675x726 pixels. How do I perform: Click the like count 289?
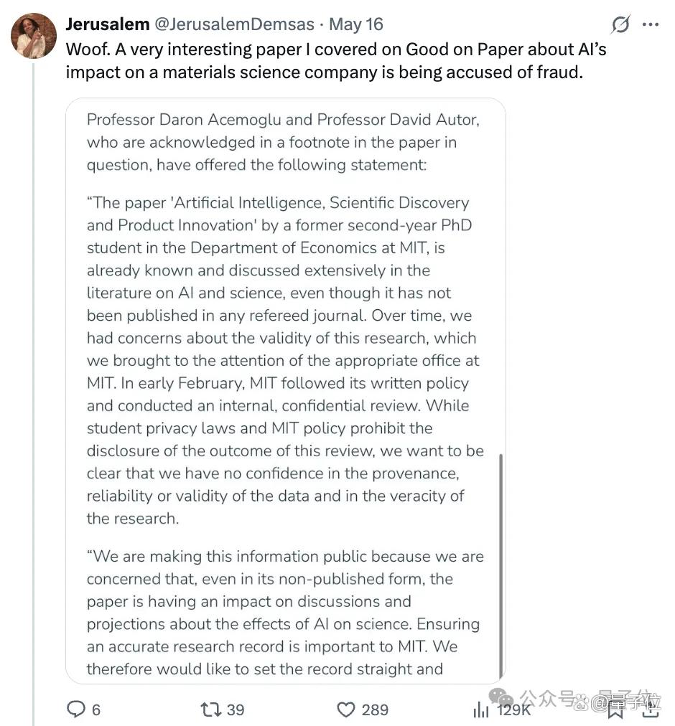tap(375, 709)
